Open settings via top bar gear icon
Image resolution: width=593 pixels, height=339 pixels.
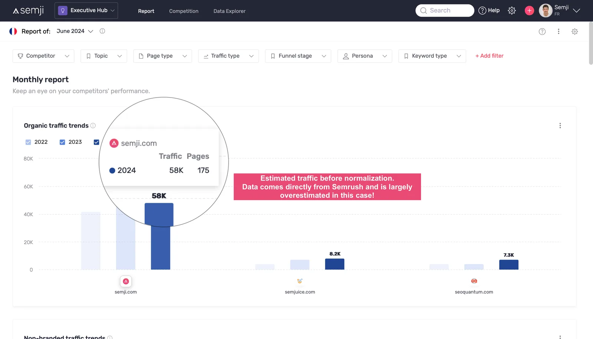512,10
